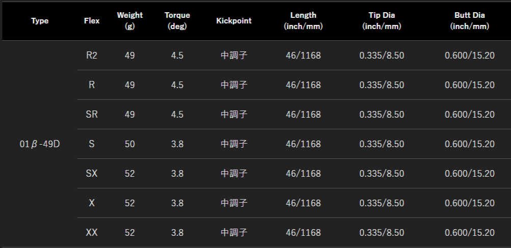The width and height of the screenshot is (511, 248).
Task: Click weight value 50 in S row
Action: pyautogui.click(x=130, y=144)
